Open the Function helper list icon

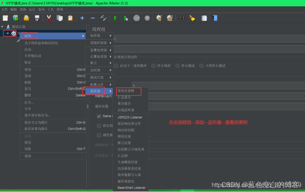204,18
